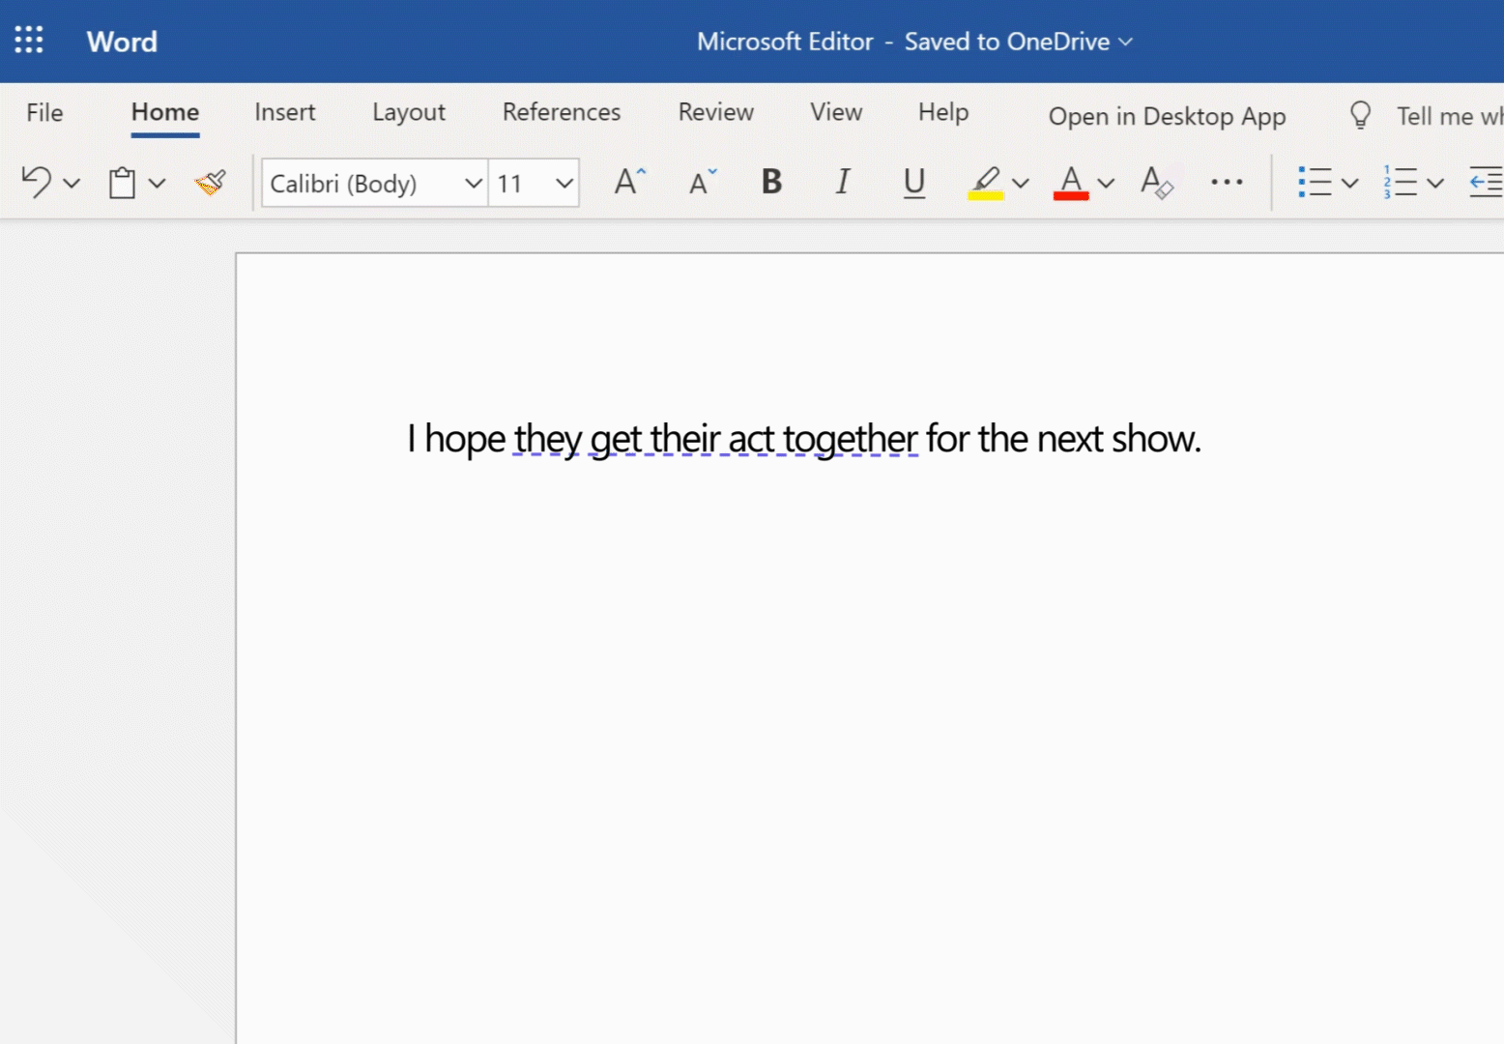Viewport: 1504px width, 1044px height.
Task: Apply bold formatting
Action: [770, 182]
